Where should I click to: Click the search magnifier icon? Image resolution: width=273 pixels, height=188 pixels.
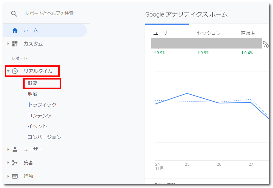tap(14, 13)
